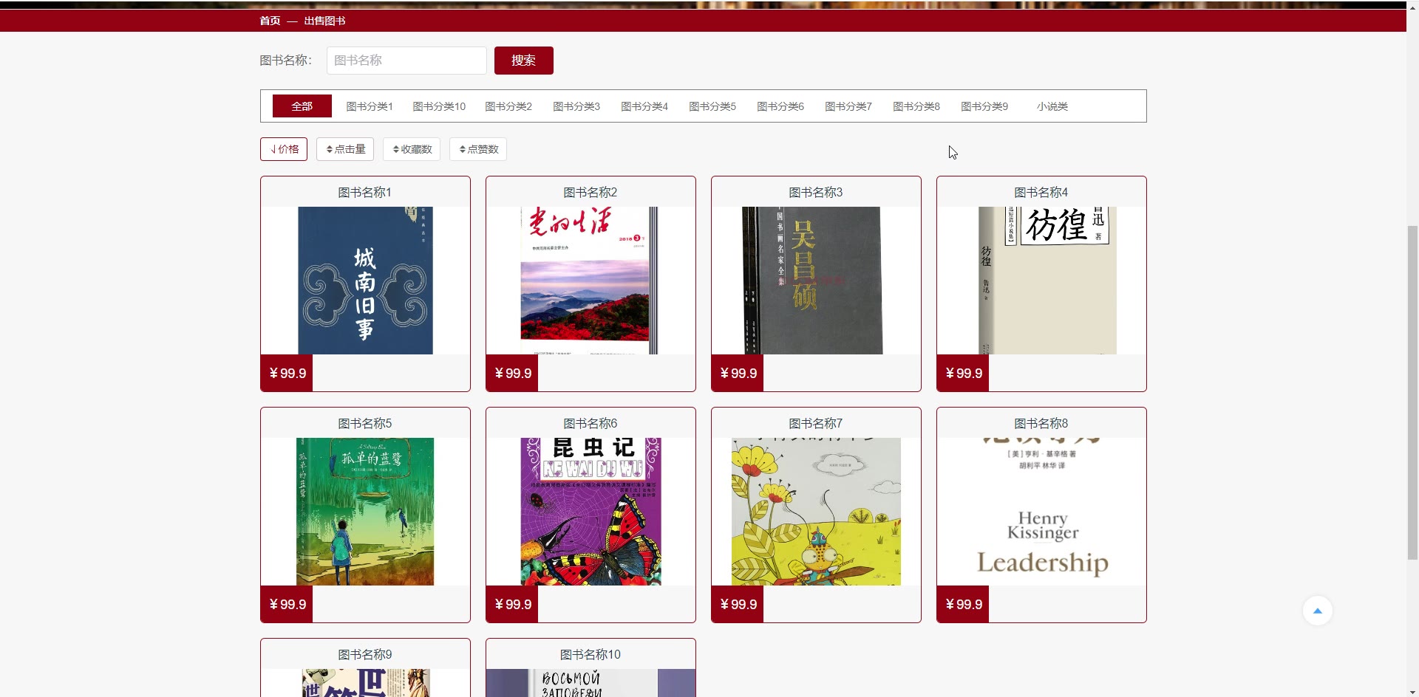Click the 搜索 search button

point(524,61)
